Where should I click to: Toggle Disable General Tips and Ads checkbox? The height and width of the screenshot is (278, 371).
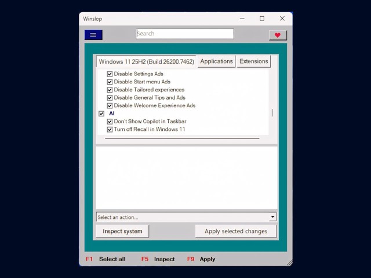click(110, 98)
